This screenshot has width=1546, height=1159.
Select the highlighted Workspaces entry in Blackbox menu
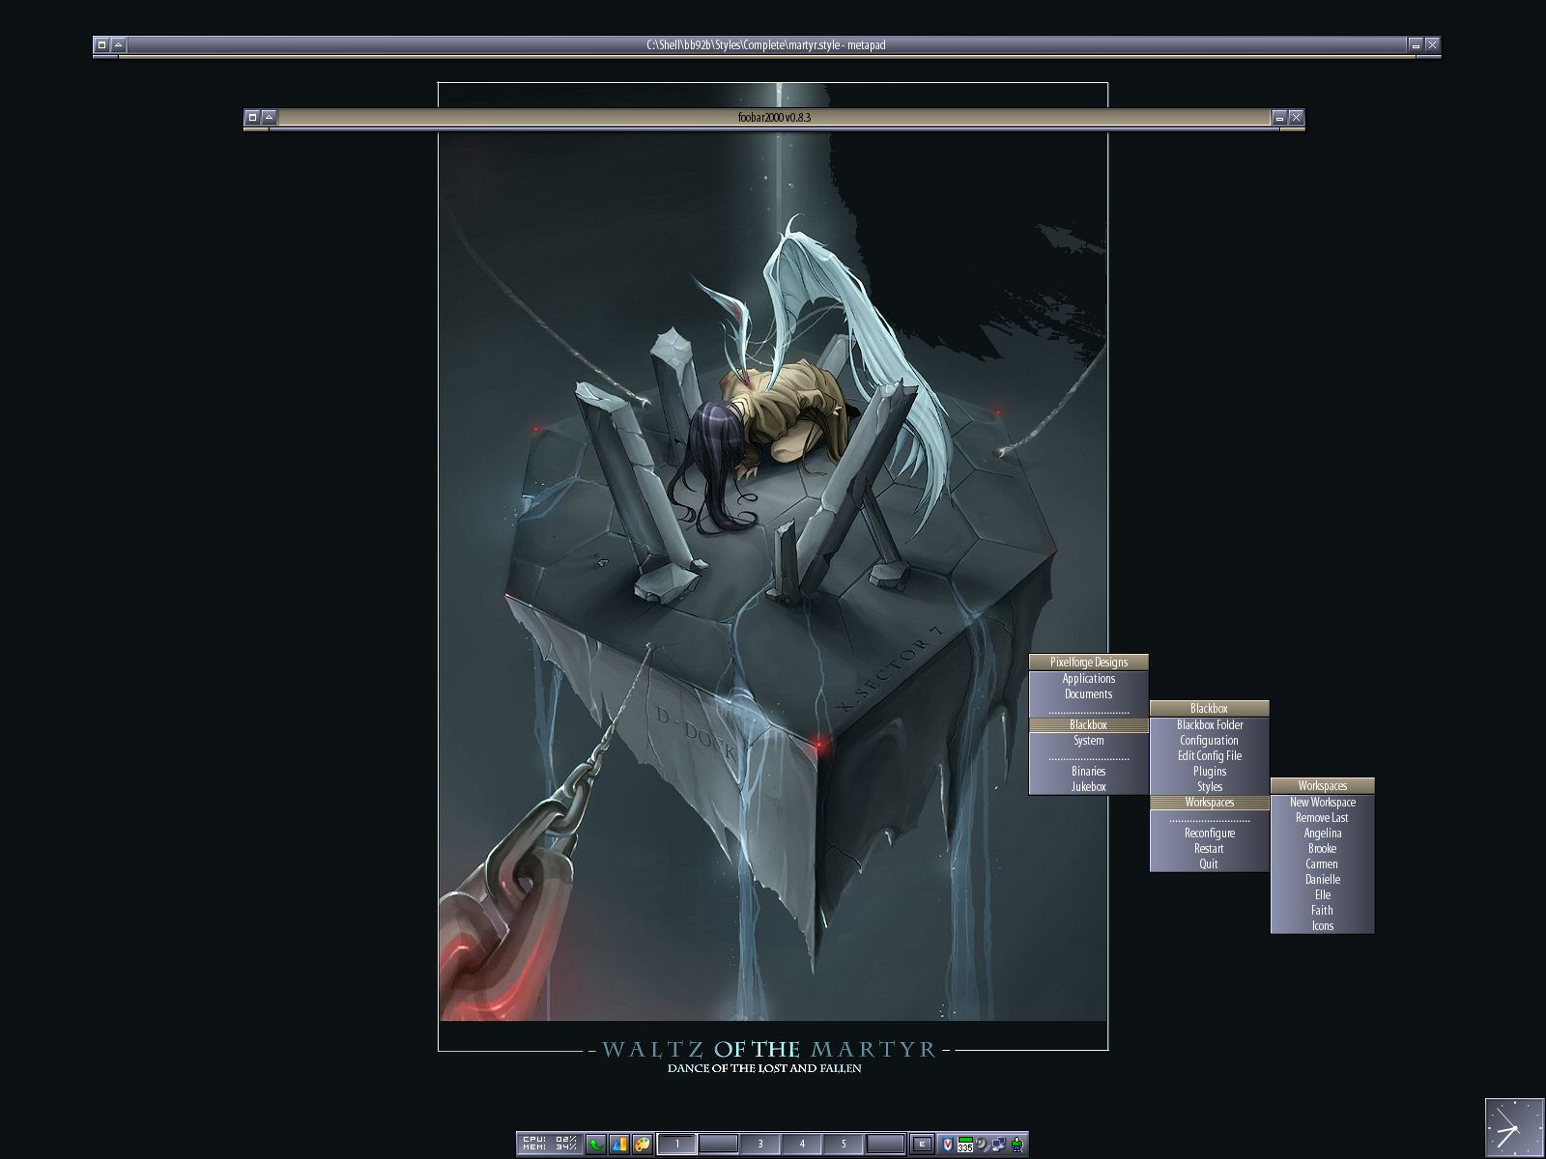(1209, 803)
